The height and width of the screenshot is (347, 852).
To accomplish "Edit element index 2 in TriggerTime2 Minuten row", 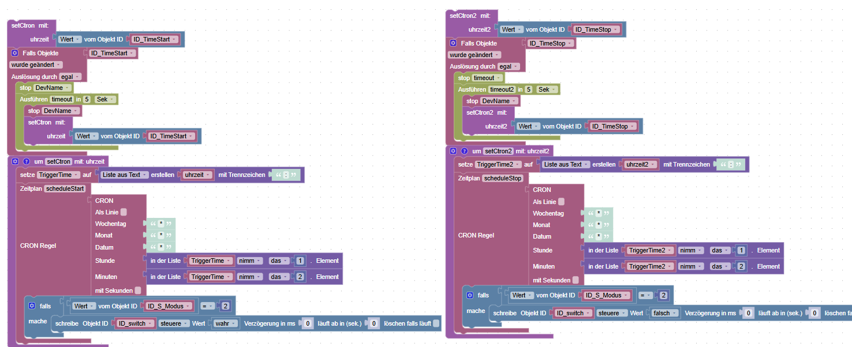I will [742, 266].
